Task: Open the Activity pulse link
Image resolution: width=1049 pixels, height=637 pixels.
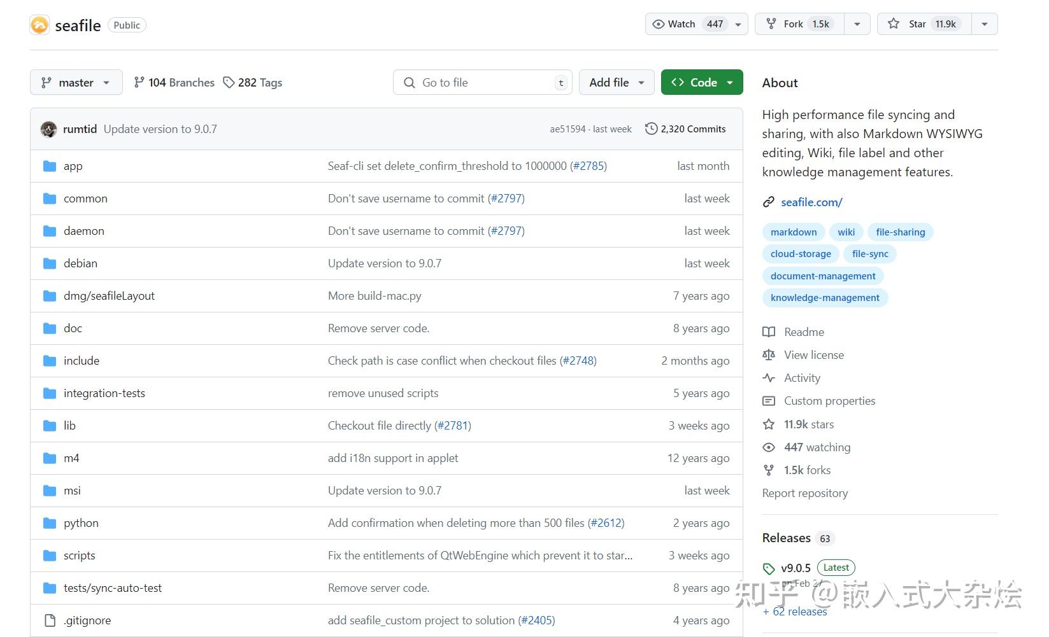Action: 802,378
